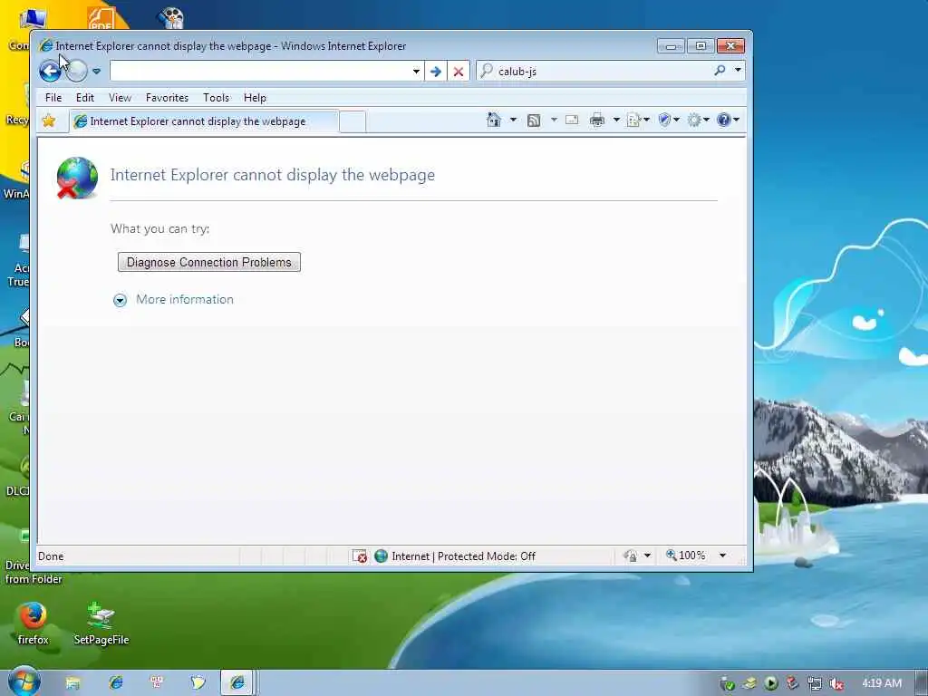Click the blue Go arrow button

point(436,72)
